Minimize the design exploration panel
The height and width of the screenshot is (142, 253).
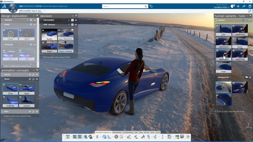34,16
